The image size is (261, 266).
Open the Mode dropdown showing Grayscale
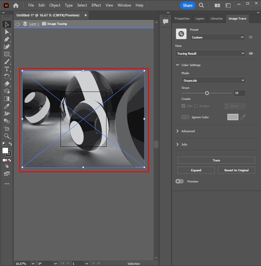[x=213, y=80]
